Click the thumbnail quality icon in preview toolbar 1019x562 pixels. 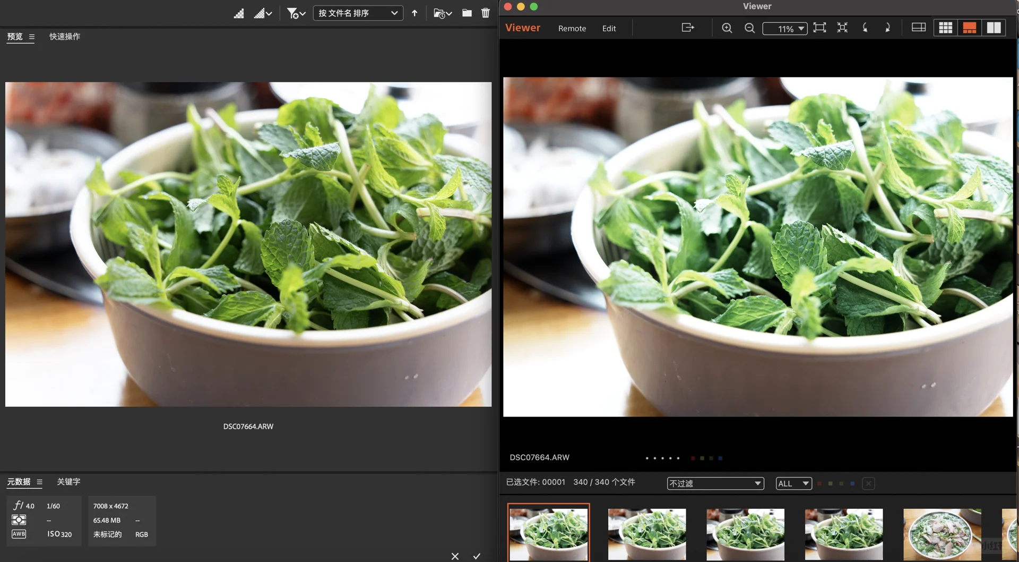point(239,13)
